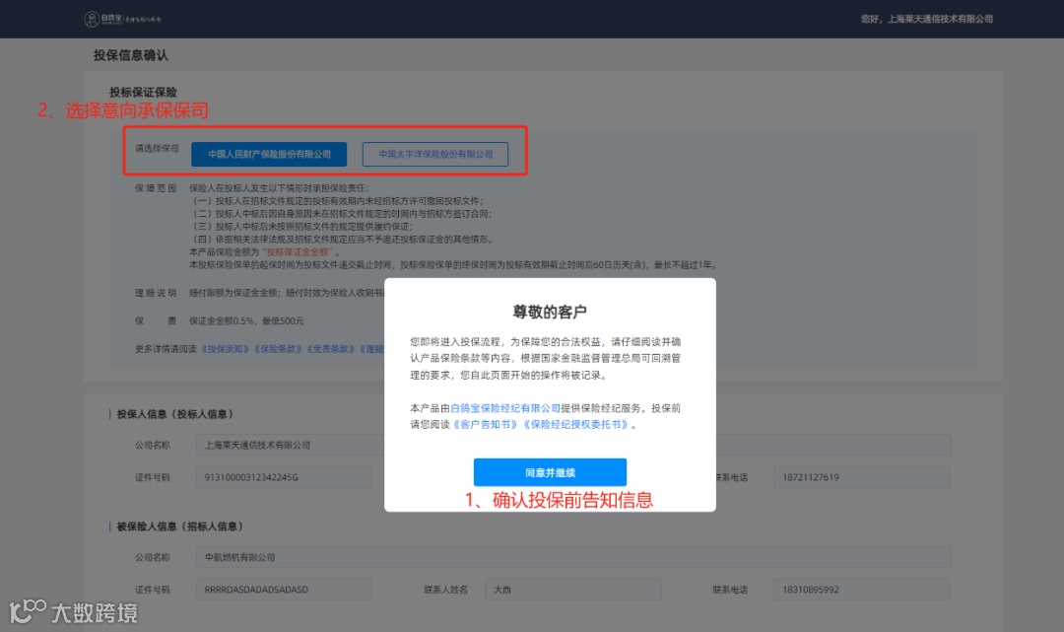Click 联系人姓名 field 大西
The width and height of the screenshot is (1064, 632).
(x=572, y=590)
